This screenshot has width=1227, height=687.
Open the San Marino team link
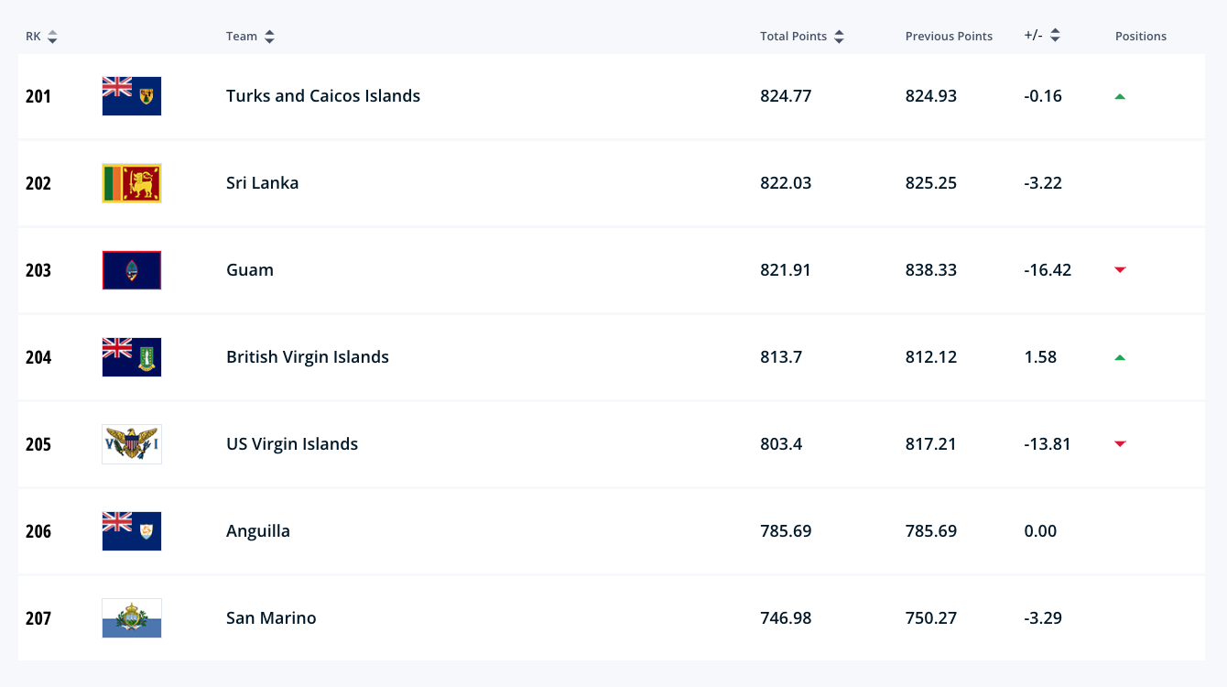click(271, 618)
